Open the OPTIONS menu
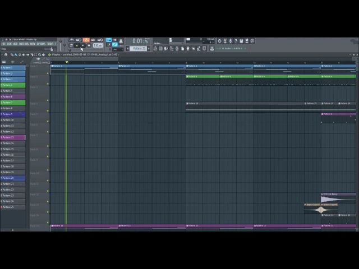The image size is (359, 269). coord(41,44)
